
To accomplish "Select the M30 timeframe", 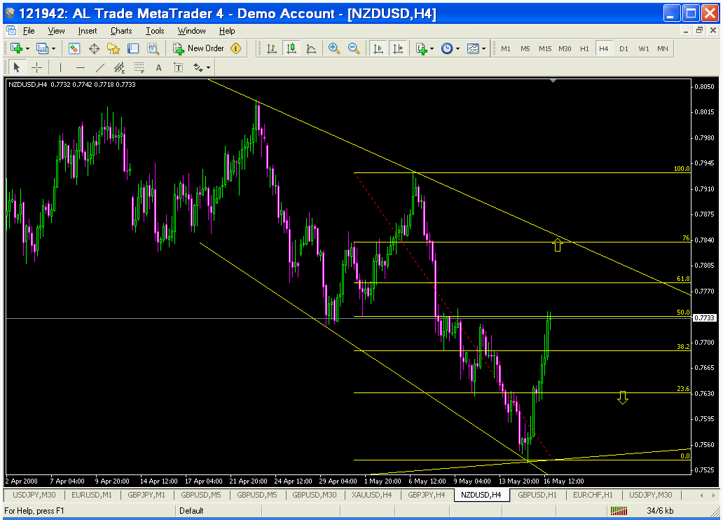I will [565, 48].
